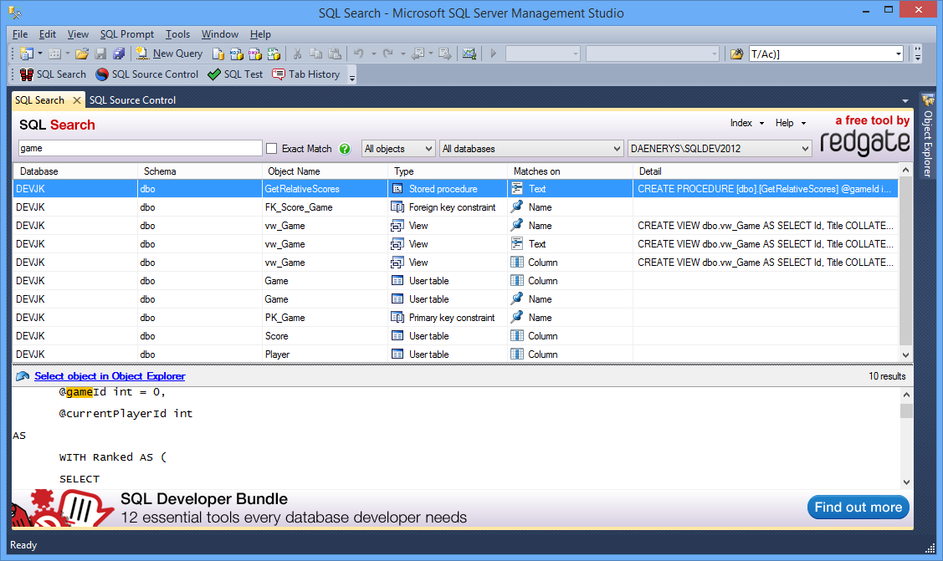
Task: Sort by the Object Name column header
Action: coord(325,171)
